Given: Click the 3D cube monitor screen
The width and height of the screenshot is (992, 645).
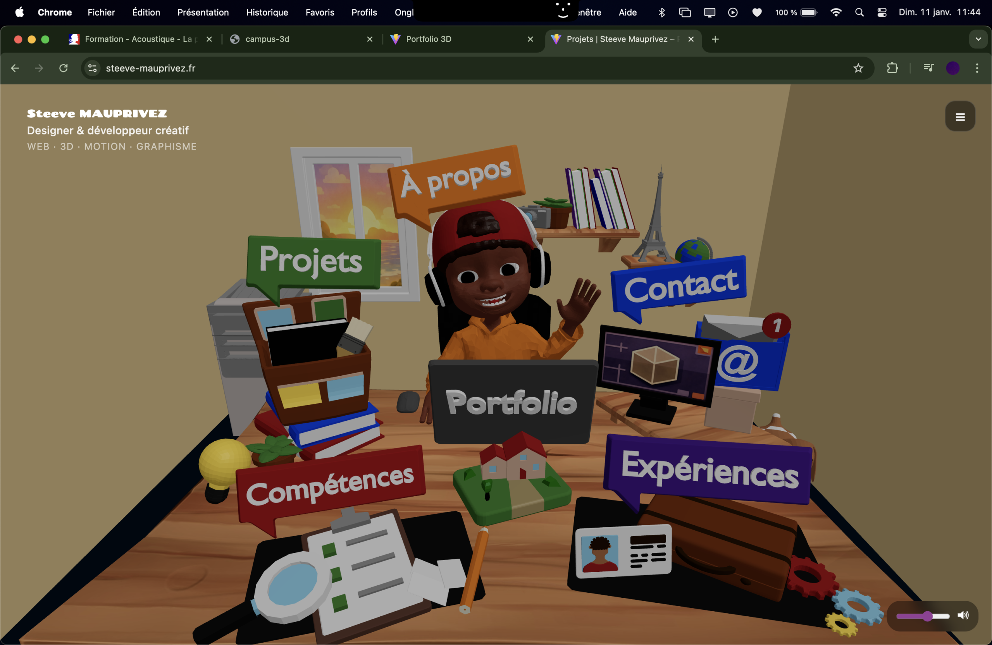Looking at the screenshot, I should point(657,365).
